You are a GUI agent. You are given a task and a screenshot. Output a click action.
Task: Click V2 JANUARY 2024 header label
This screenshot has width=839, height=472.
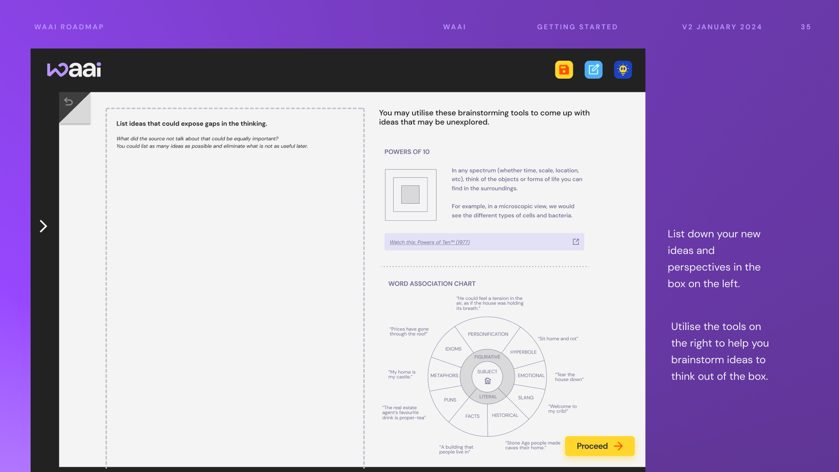click(x=722, y=27)
